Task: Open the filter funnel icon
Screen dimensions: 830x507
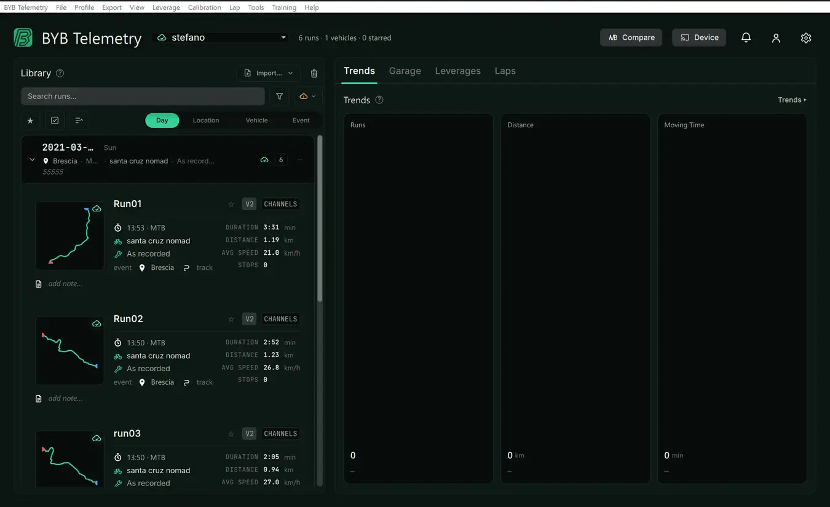Action: (280, 96)
